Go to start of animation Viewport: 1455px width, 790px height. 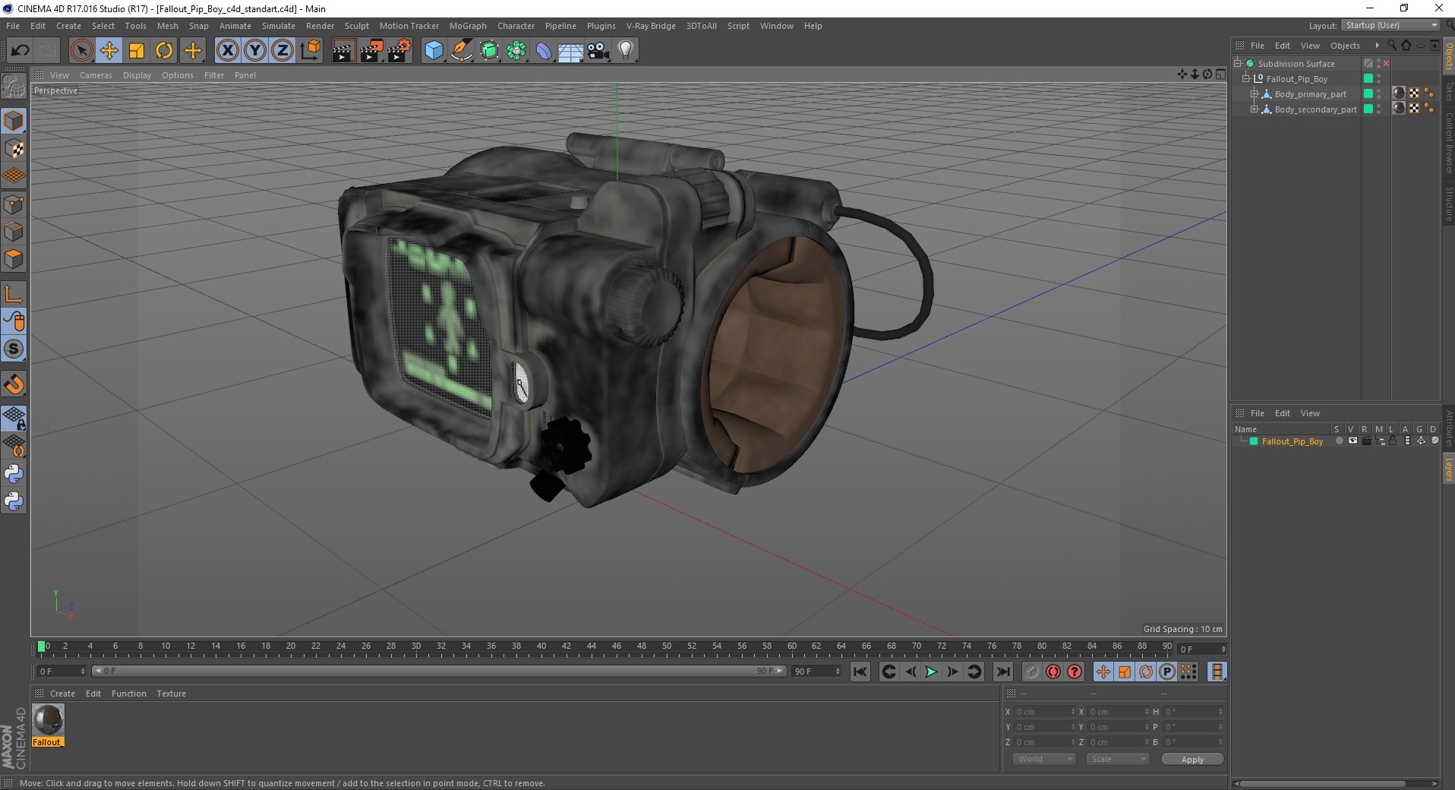tap(860, 671)
